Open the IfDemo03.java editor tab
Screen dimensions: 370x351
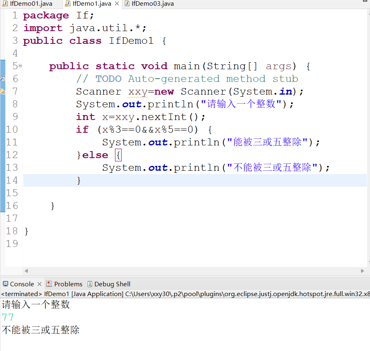[152, 4]
